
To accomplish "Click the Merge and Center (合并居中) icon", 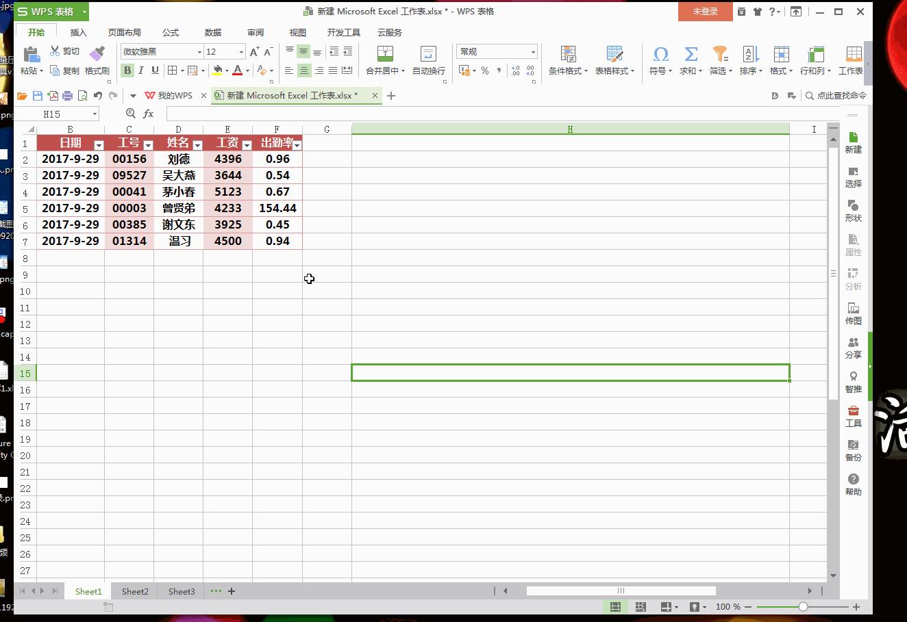I will point(385,54).
